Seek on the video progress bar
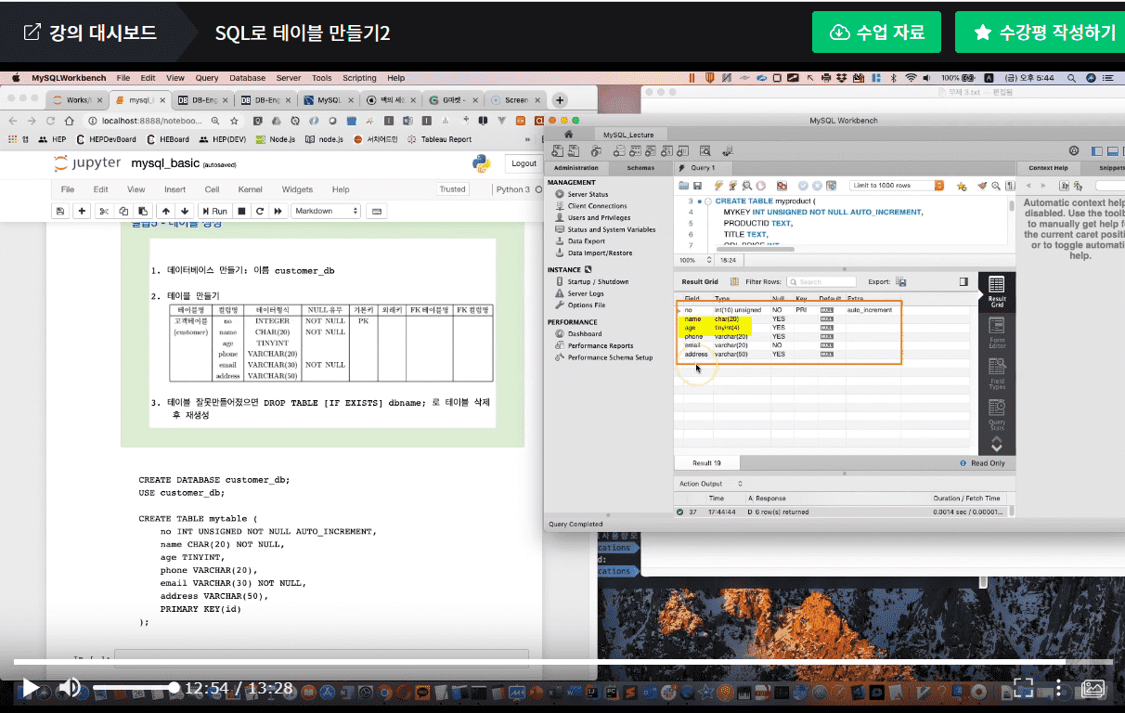This screenshot has width=1125, height=713. tap(562, 662)
